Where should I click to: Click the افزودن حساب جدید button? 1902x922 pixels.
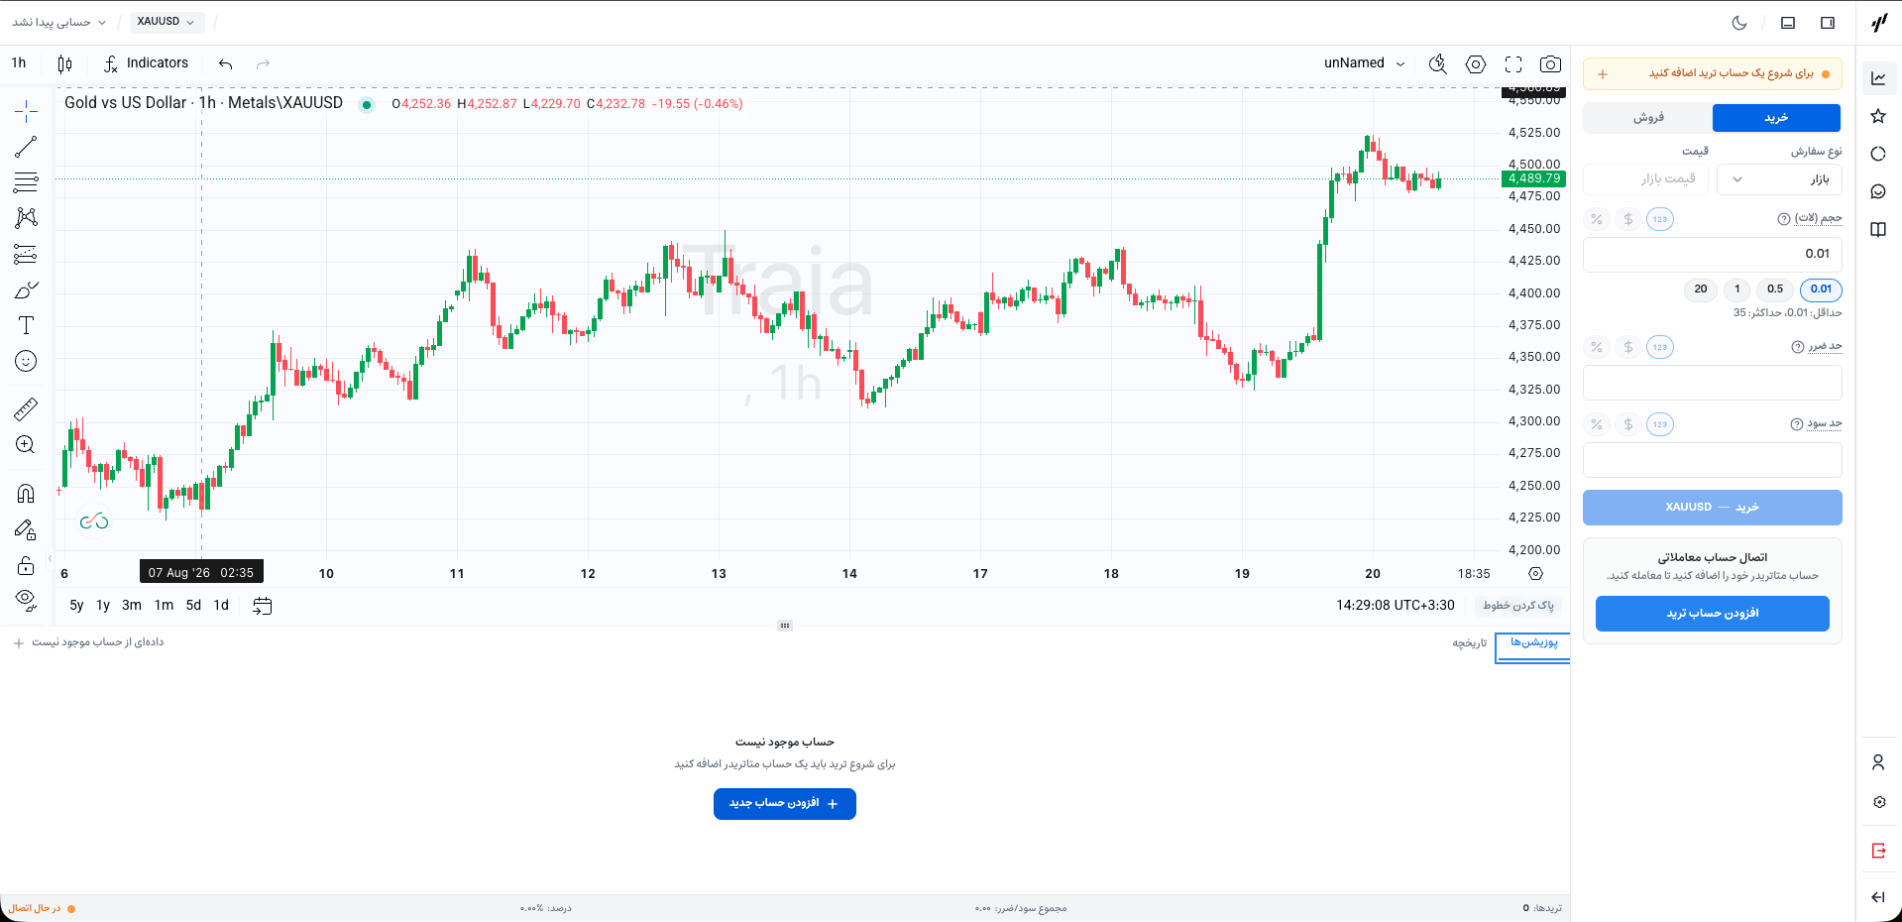[785, 803]
